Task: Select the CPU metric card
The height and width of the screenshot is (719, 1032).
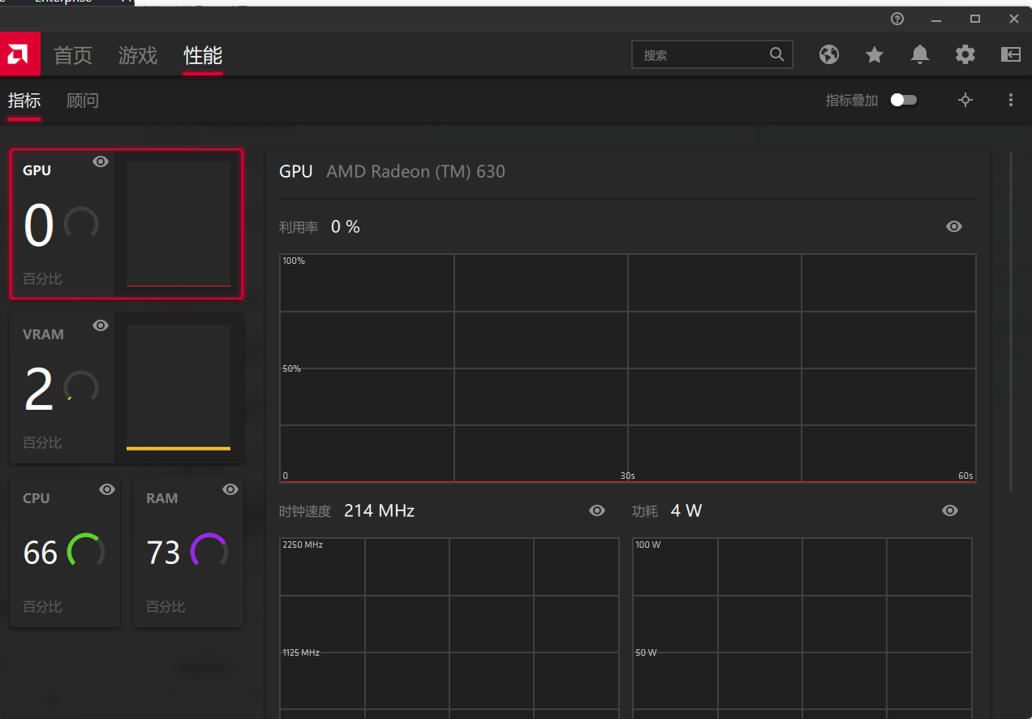Action: point(65,552)
